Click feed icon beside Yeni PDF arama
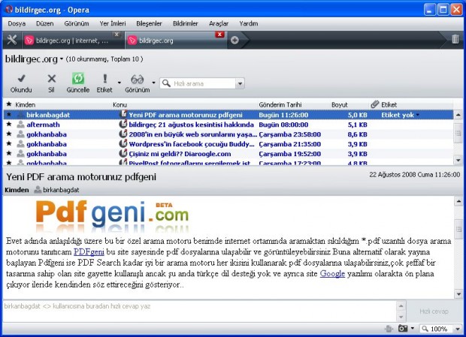The height and width of the screenshot is (337, 466). [x=123, y=114]
